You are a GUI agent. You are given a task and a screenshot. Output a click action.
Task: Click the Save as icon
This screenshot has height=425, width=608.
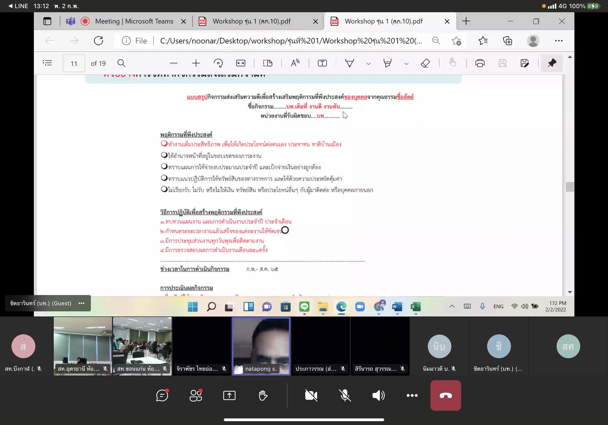525,63
